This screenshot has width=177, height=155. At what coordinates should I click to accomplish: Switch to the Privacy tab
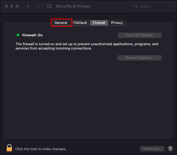[117, 23]
